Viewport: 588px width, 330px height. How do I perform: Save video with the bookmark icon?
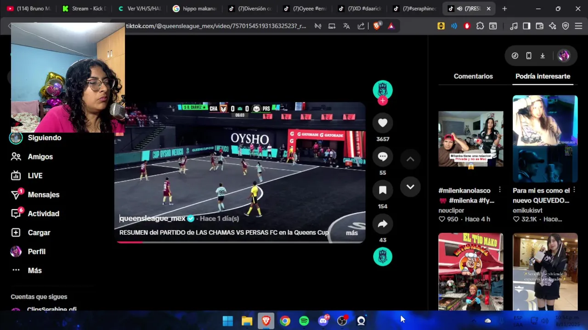383,190
